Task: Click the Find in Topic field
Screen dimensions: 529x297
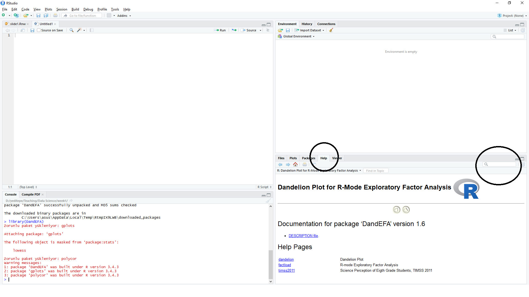Action: (x=376, y=171)
